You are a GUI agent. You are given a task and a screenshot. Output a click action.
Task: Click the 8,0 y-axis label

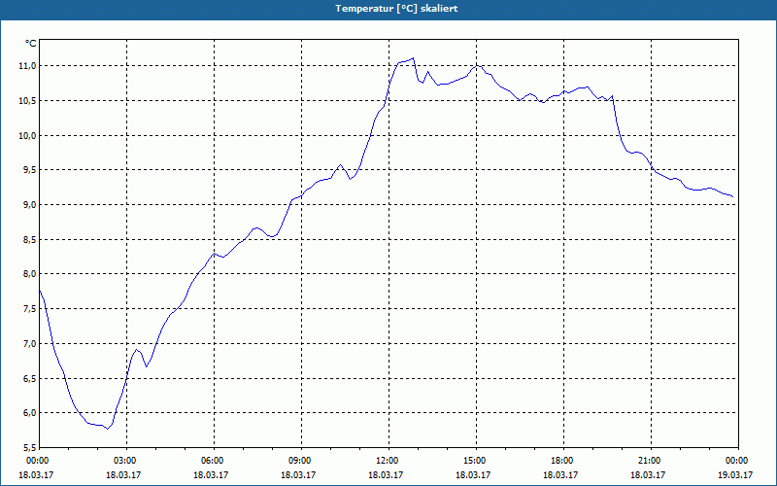click(30, 274)
